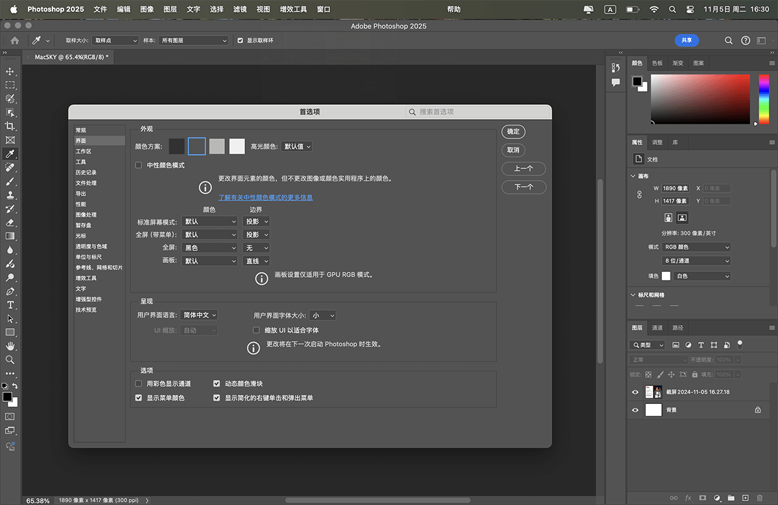Go to the Home screen icon

click(15, 40)
